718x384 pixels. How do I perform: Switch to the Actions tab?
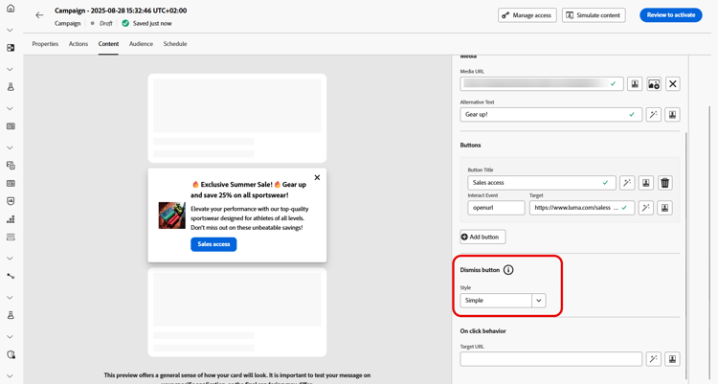click(79, 44)
